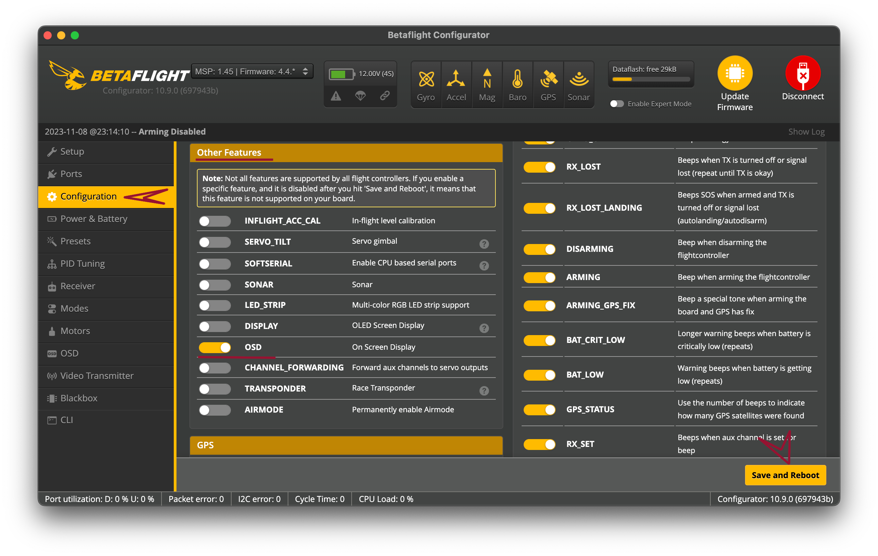Viewport: 878px width, 556px height.
Task: Open the CLI tab
Action: (106, 420)
